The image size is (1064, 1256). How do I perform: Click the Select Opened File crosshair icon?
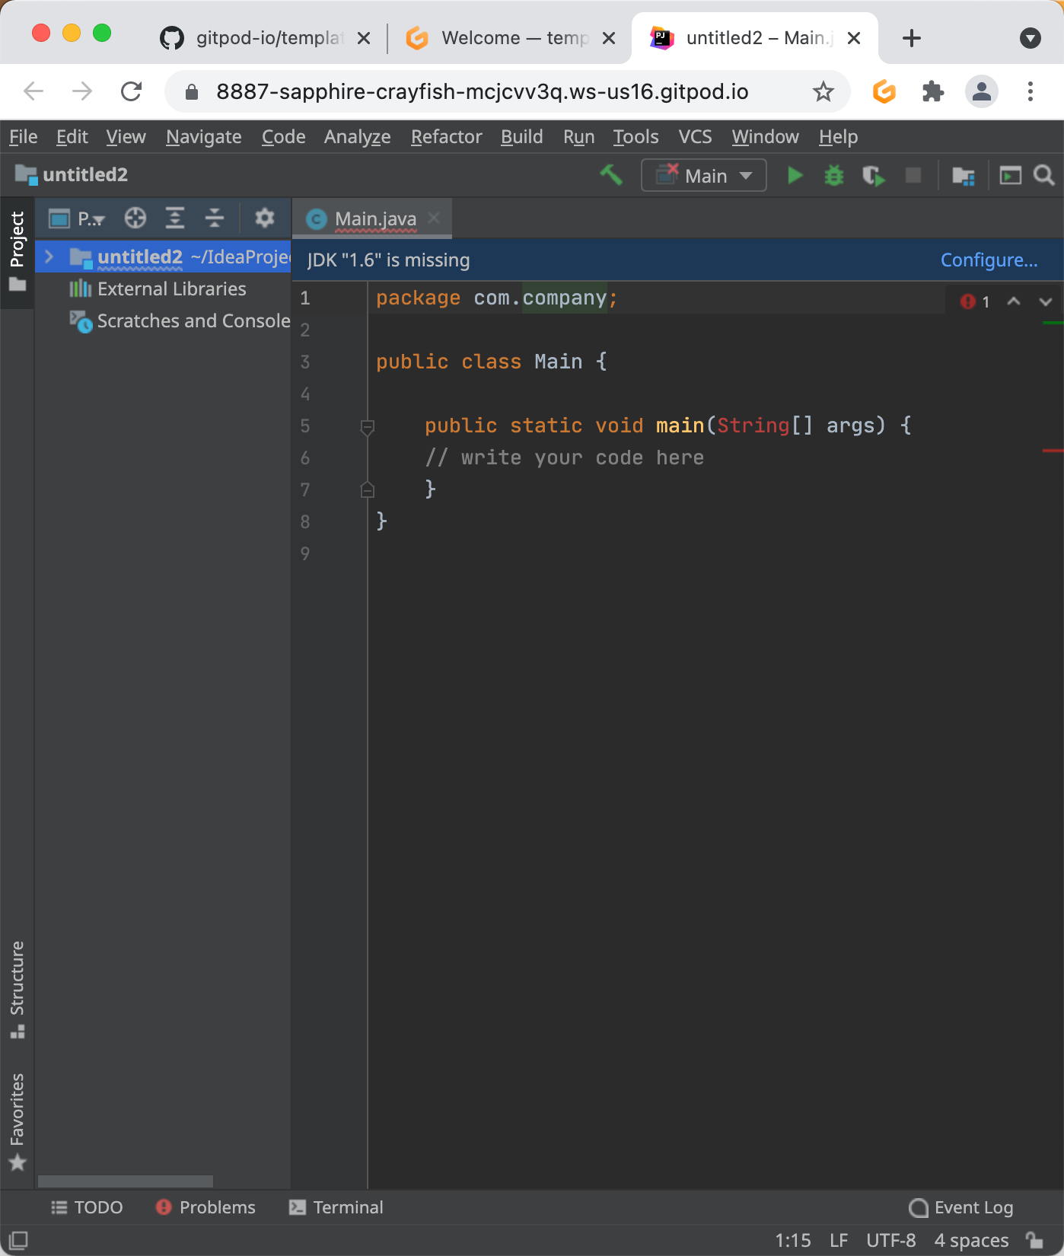[135, 218]
